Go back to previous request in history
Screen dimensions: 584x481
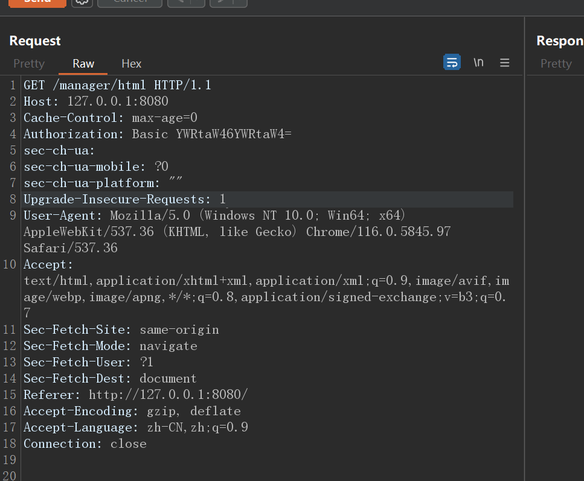tap(179, 2)
